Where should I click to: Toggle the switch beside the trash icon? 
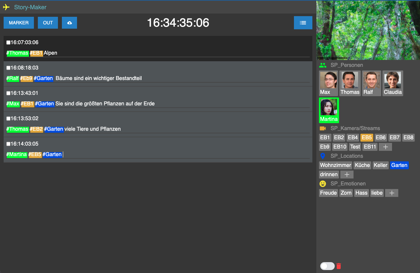(x=327, y=266)
